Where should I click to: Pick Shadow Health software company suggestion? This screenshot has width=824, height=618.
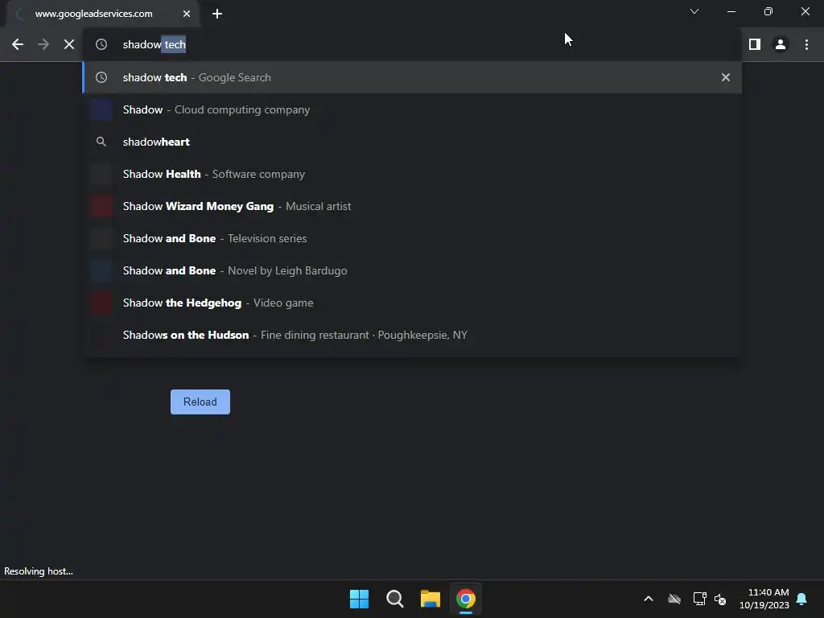pos(412,174)
